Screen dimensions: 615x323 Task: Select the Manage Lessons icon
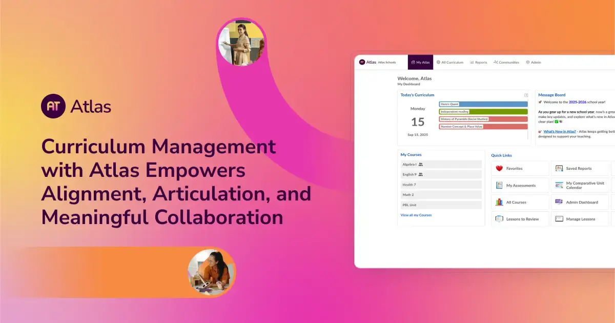pos(560,218)
